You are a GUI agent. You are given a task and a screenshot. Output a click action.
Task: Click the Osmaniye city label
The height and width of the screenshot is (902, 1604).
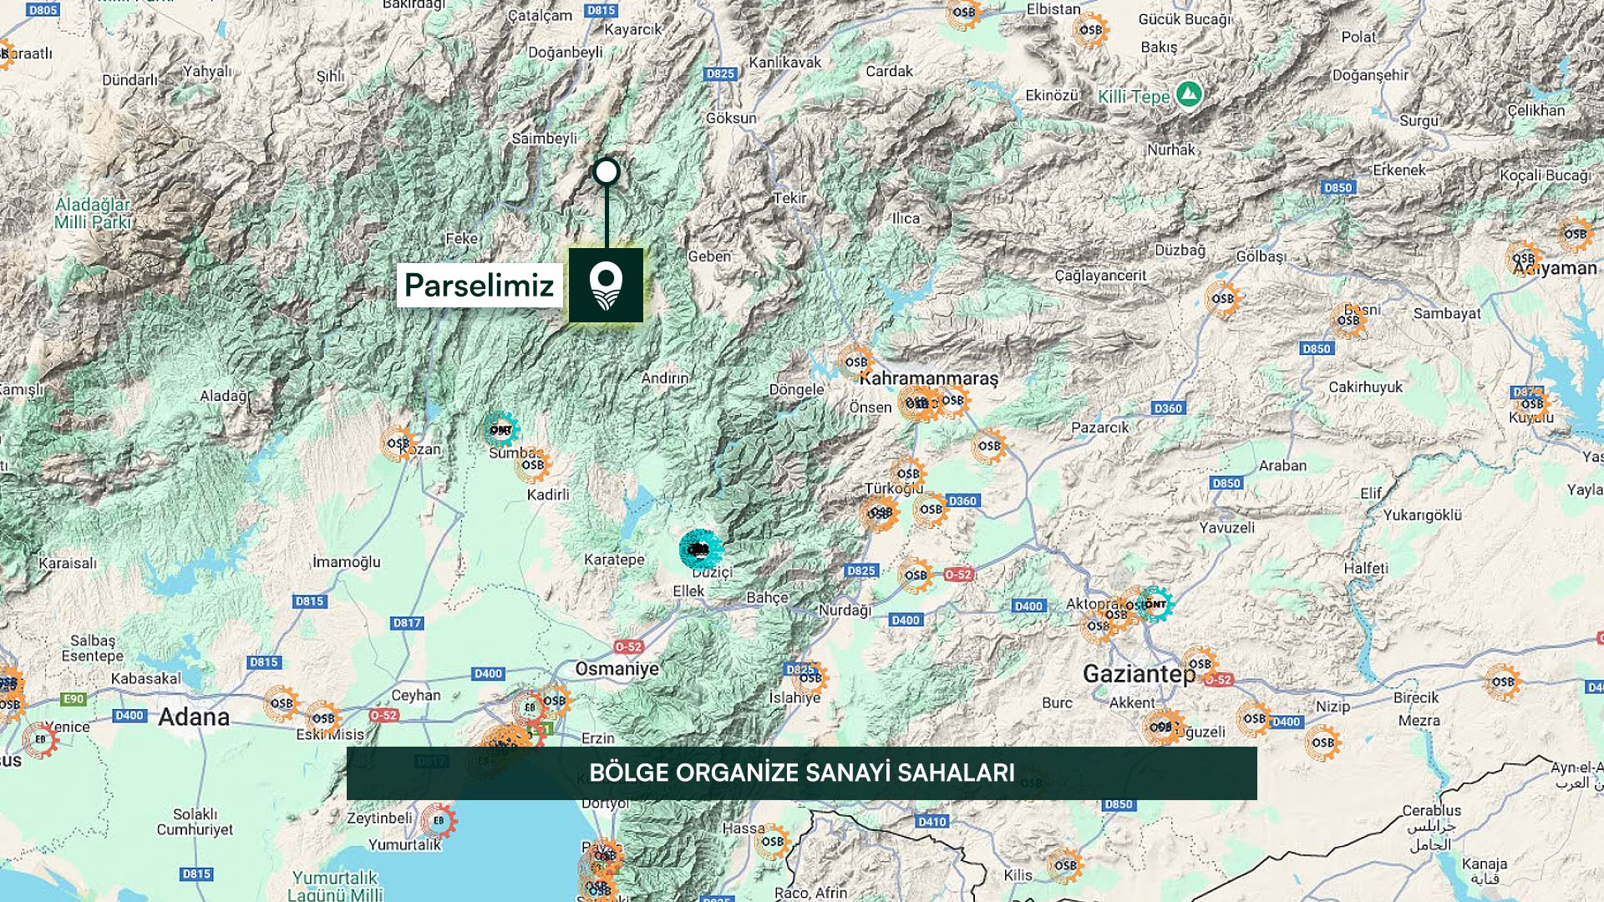tap(617, 668)
